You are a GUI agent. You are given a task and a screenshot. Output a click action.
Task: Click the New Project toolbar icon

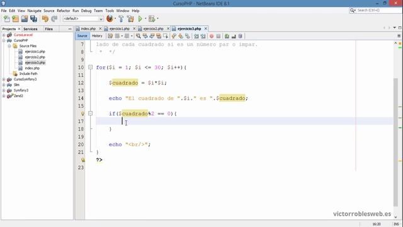(x=15, y=19)
